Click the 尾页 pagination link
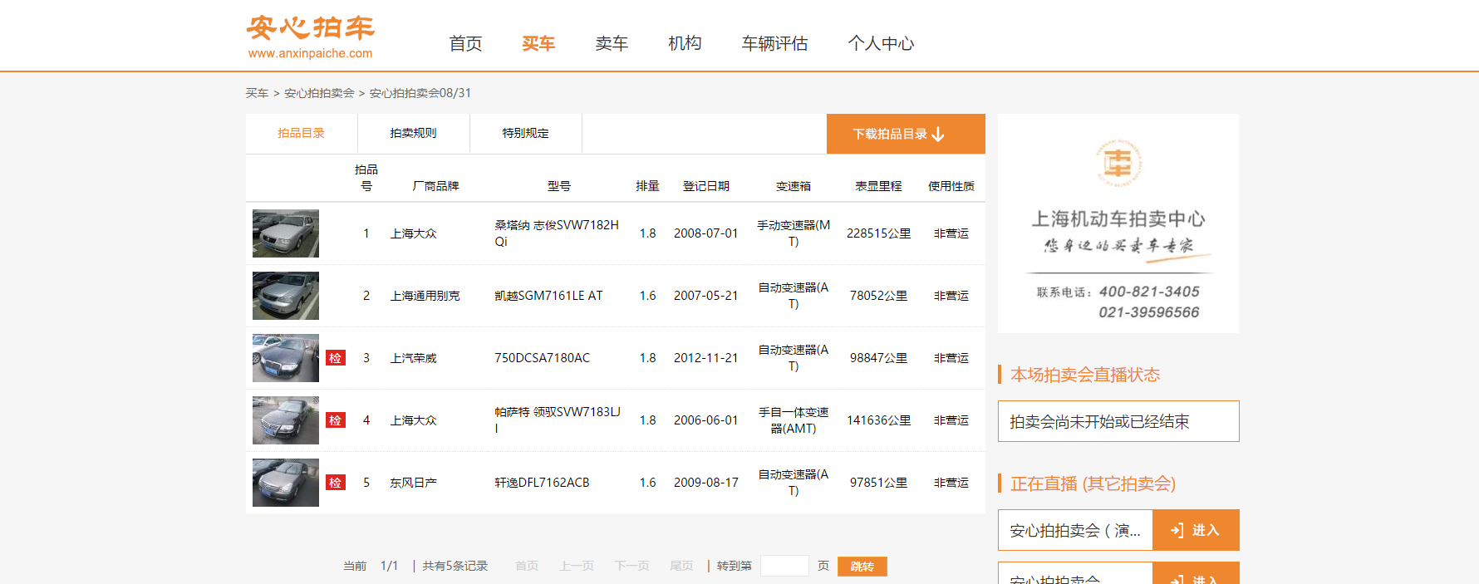Image resolution: width=1479 pixels, height=584 pixels. (x=681, y=566)
